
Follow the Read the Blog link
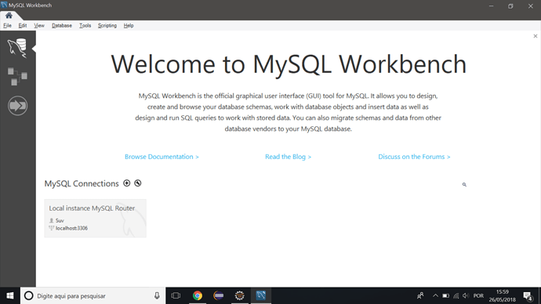(288, 157)
